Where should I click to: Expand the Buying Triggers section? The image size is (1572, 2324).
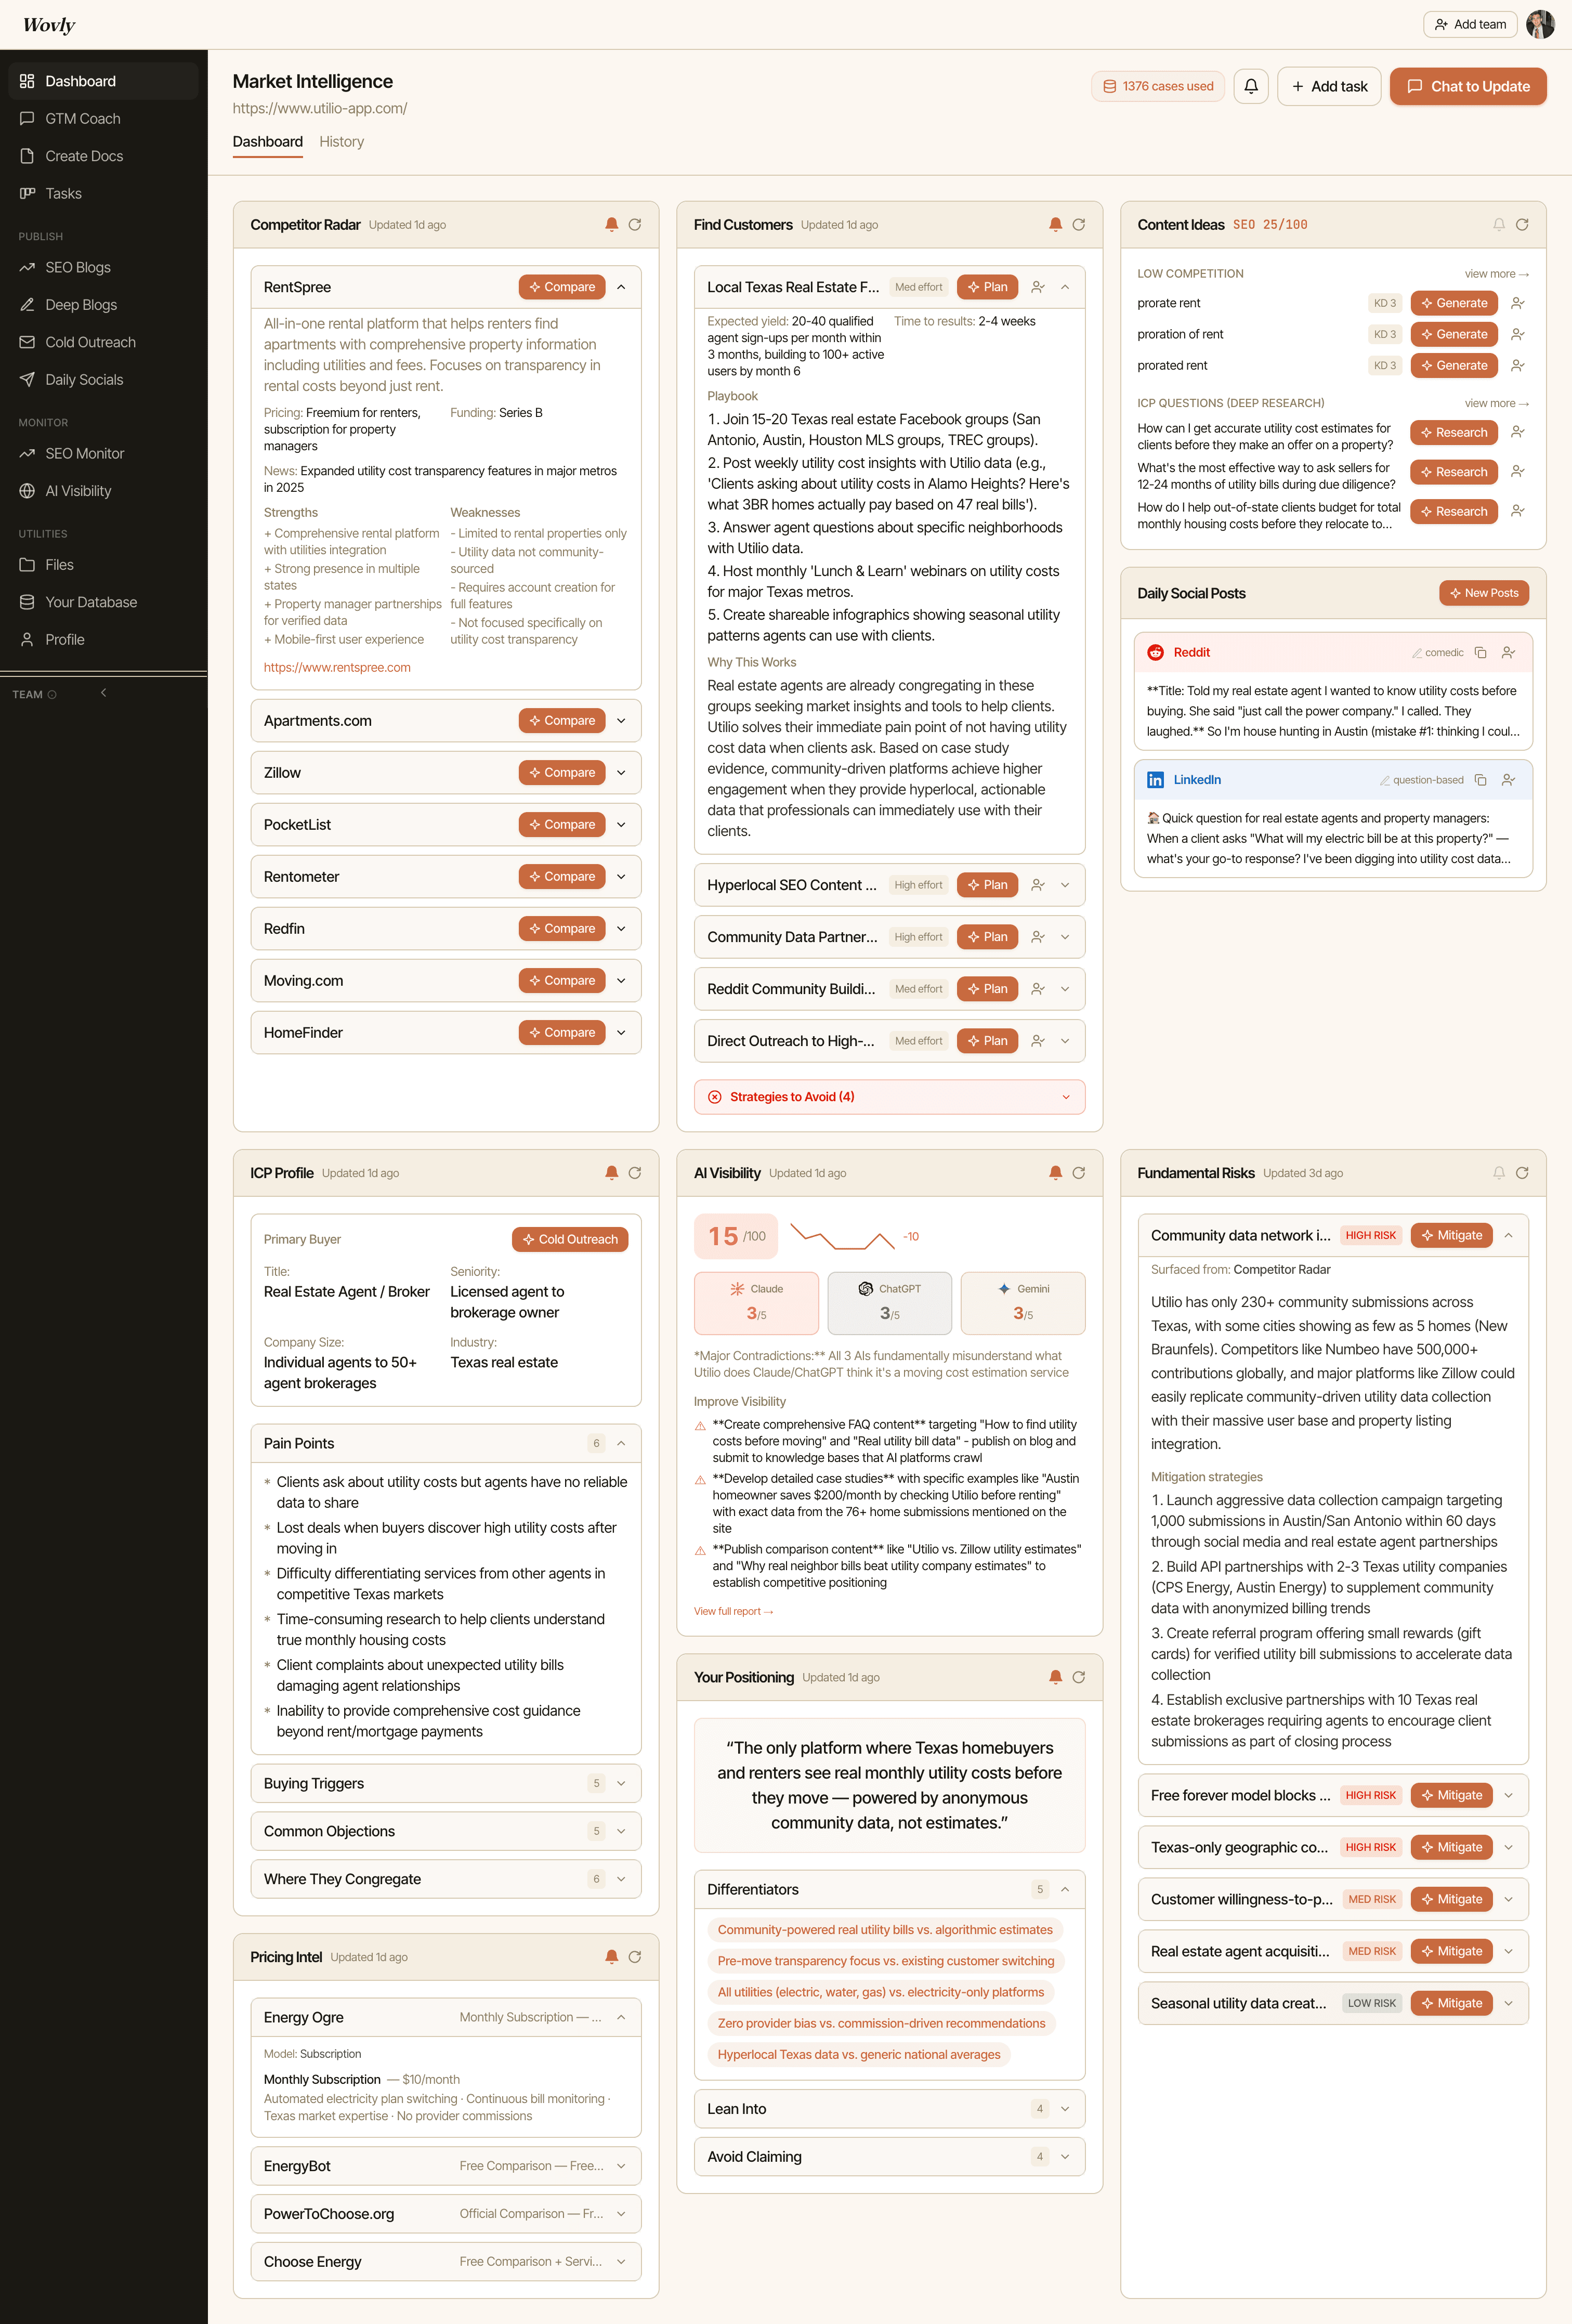tap(445, 1783)
